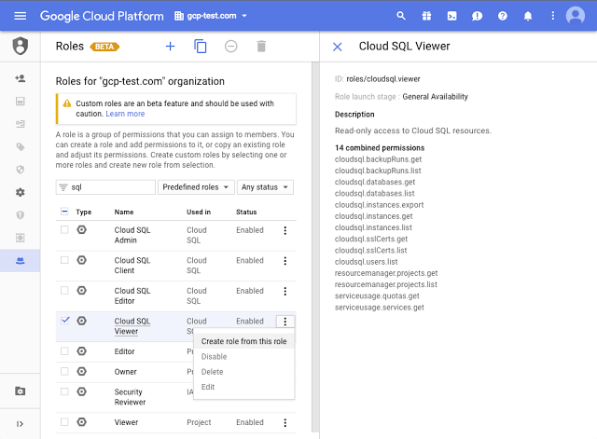The width and height of the screenshot is (597, 439).
Task: Expand the sidebar with collapse arrow
Action: point(20,424)
